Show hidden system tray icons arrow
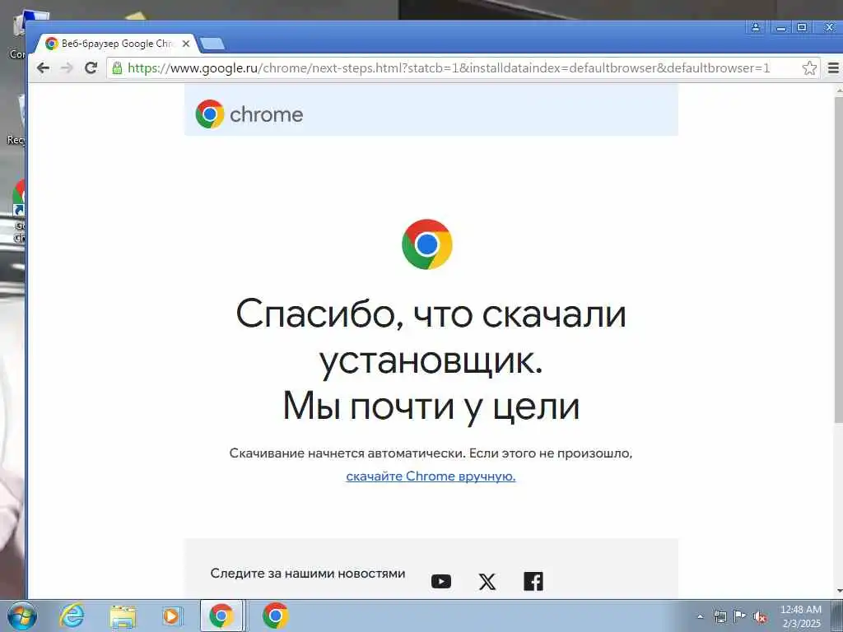Screen dimensions: 843x632 700,616
